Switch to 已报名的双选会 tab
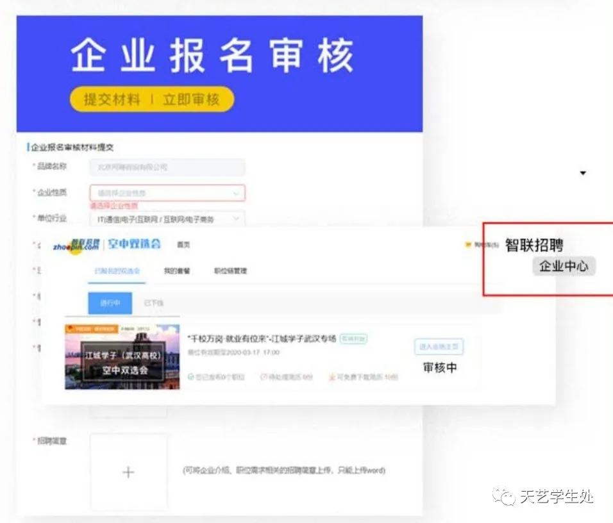 tap(117, 271)
